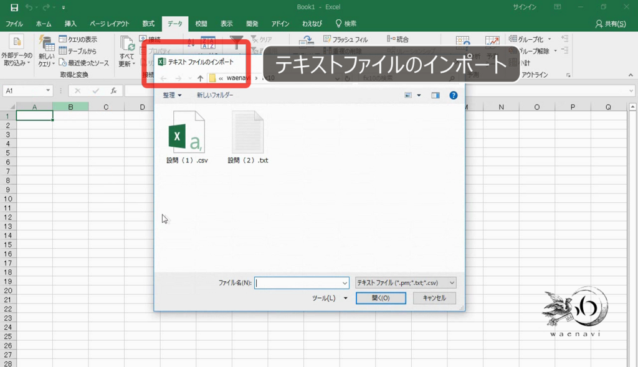Switch to the 挿入 ribbon tab
The image size is (638, 367).
(x=70, y=24)
